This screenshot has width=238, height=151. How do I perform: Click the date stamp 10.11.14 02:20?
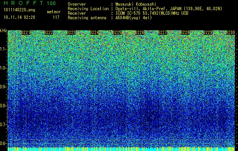pos(19,17)
